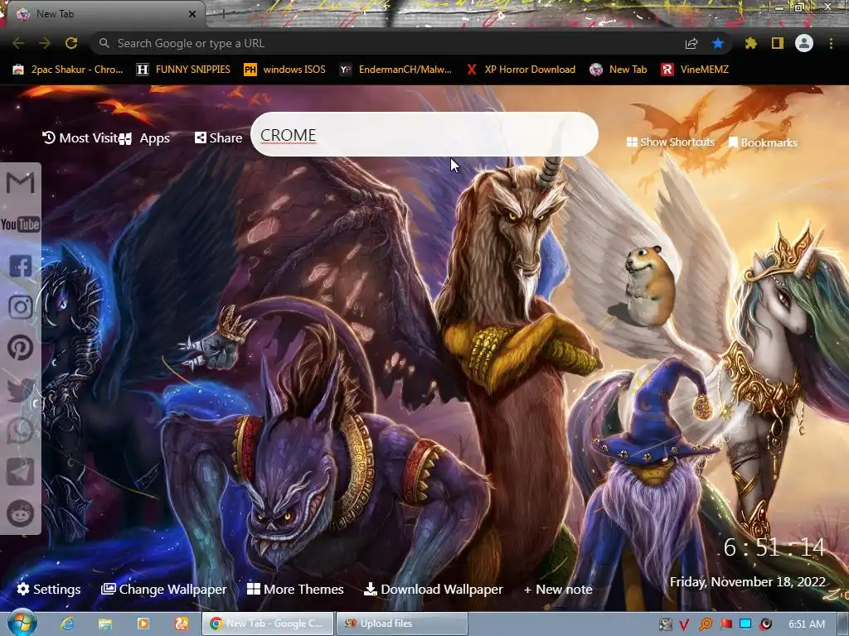Open the FUNNY SNIPPIES bookmark
The width and height of the screenshot is (849, 636).
click(x=183, y=70)
